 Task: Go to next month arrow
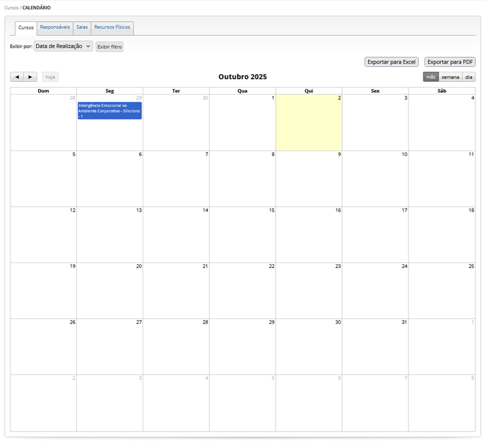click(x=30, y=77)
